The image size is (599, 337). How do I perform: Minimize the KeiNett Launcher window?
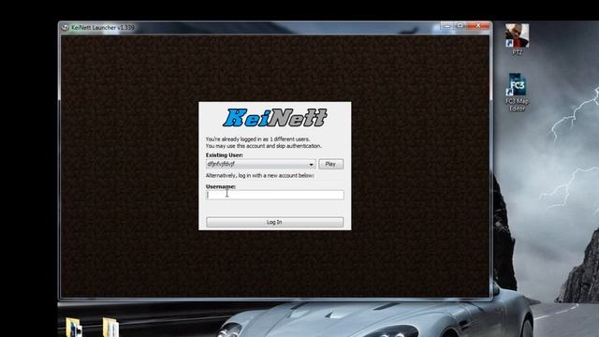[x=447, y=25]
